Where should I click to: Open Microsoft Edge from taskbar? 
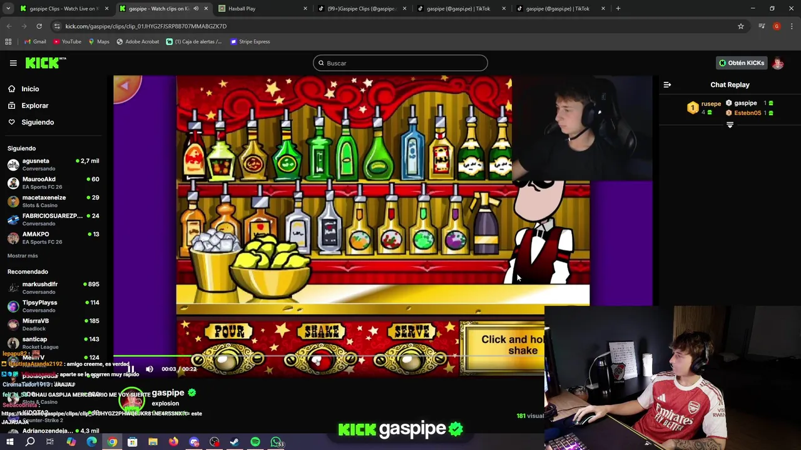click(x=91, y=442)
